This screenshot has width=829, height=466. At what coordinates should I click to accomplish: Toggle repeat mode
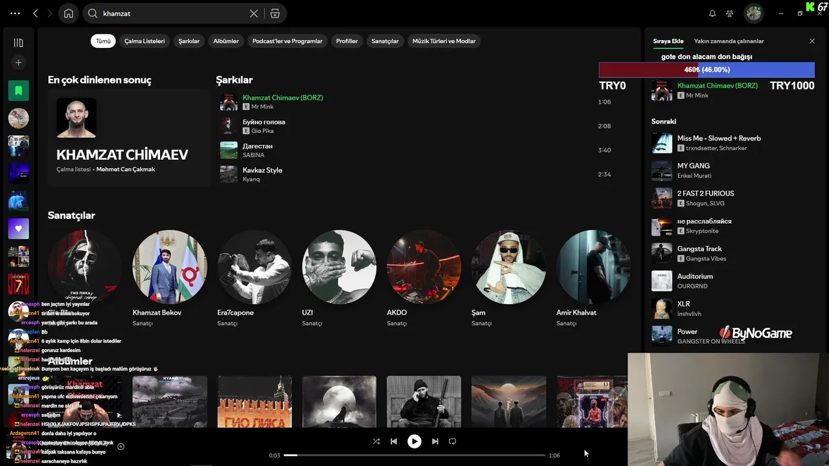pos(453,441)
